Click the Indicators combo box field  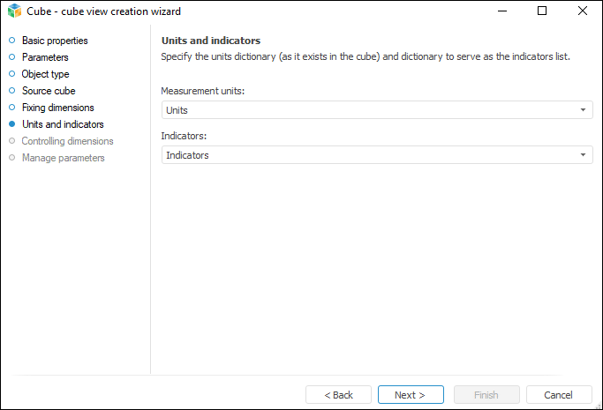pos(371,155)
